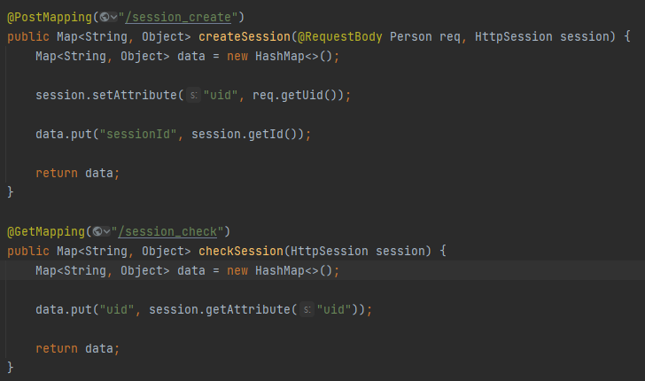
Task: Click the createSession method name
Action: tap(245, 36)
